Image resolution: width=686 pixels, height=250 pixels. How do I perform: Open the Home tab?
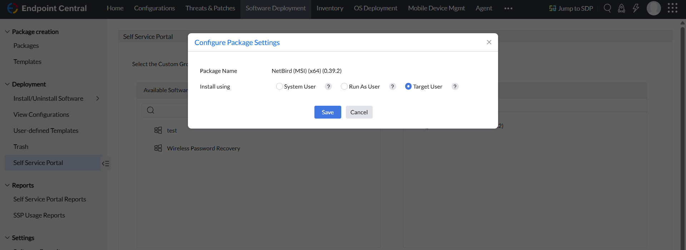tap(115, 8)
